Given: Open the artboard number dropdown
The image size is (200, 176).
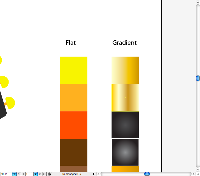Looking at the screenshot, I should click(x=35, y=174).
